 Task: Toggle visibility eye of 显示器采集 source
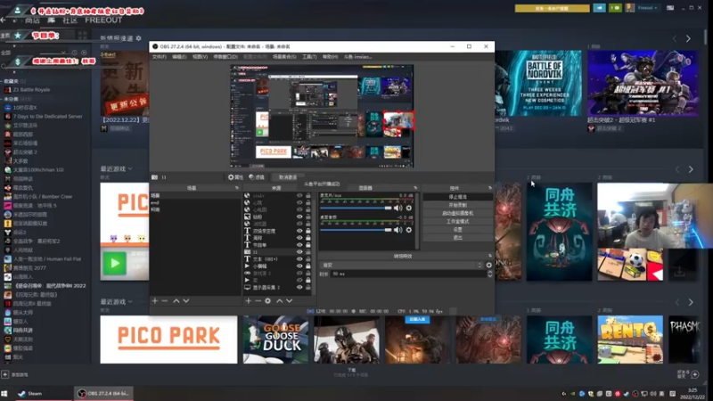299,287
